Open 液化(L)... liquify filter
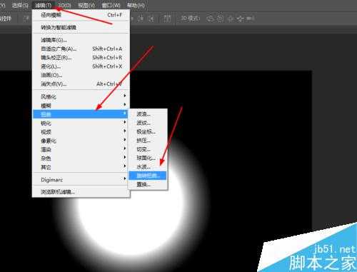 point(81,66)
